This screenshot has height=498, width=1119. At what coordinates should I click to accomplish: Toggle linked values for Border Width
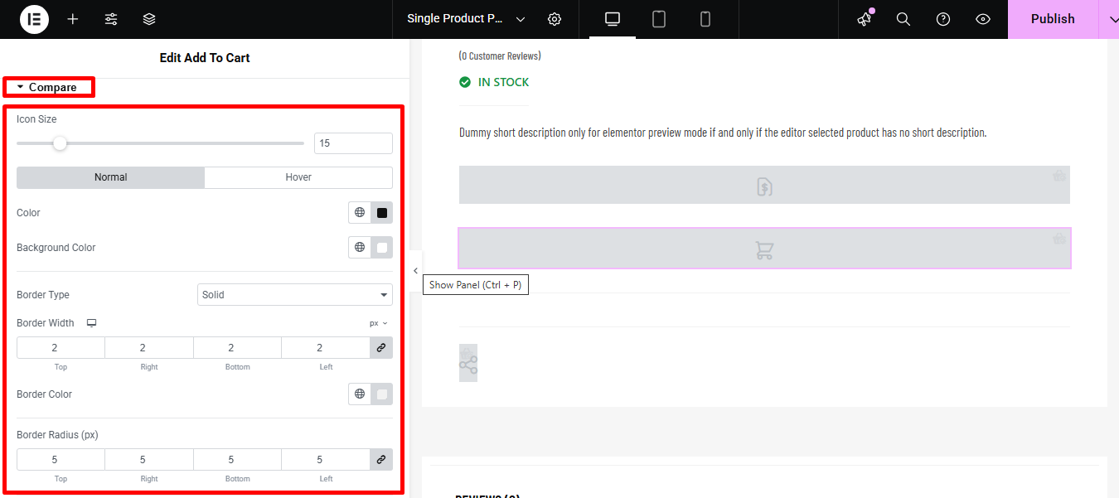pyautogui.click(x=381, y=348)
